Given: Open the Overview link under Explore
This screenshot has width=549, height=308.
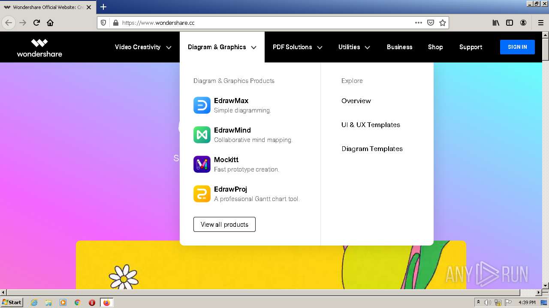Looking at the screenshot, I should pyautogui.click(x=356, y=101).
